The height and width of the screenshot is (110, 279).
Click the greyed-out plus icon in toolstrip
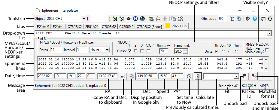165,19
